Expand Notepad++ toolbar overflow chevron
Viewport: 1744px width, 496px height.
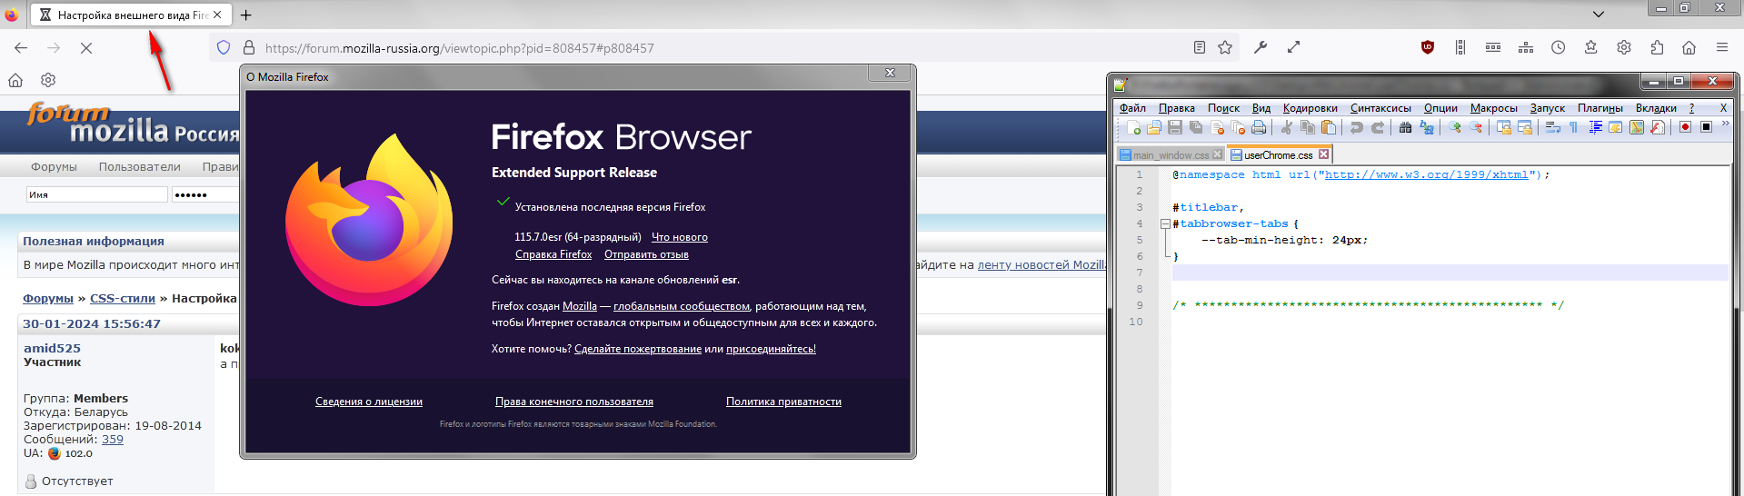pyautogui.click(x=1725, y=124)
